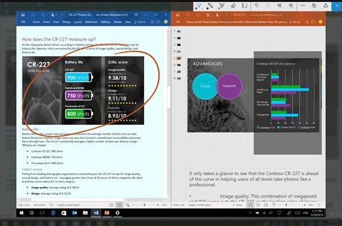Click 'Page 1 of 6' in Word status bar
Viewport: 342px width, 226px height.
tap(24, 205)
